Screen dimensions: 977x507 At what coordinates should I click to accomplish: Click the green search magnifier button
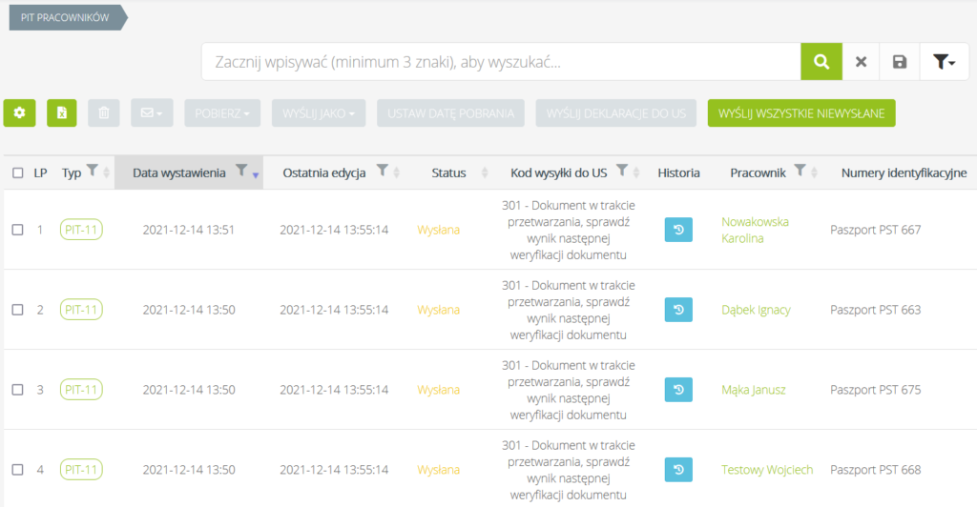tap(821, 62)
